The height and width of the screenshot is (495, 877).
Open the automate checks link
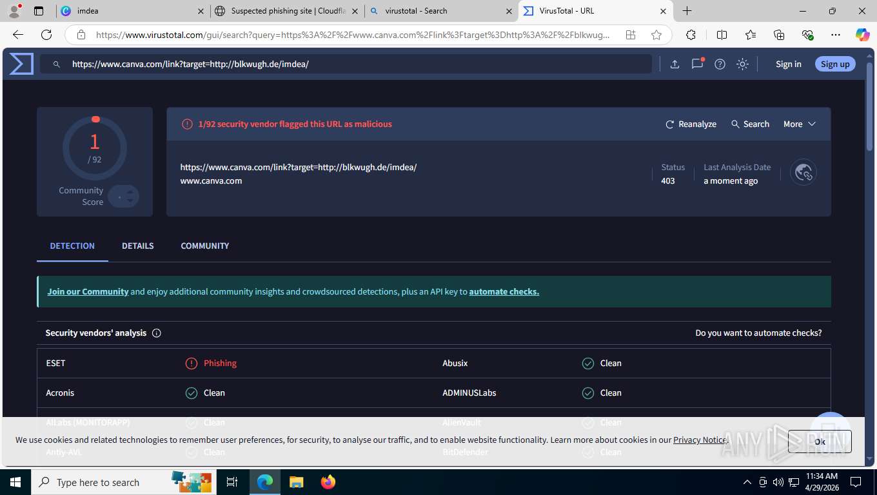tap(504, 291)
